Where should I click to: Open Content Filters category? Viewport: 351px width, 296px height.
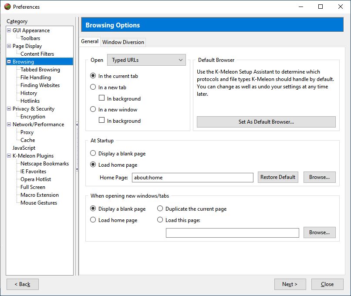pos(37,54)
